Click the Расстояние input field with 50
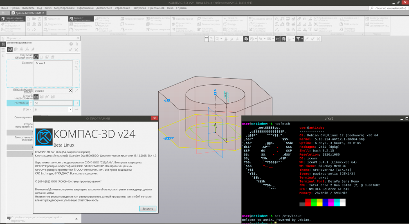 52,103
